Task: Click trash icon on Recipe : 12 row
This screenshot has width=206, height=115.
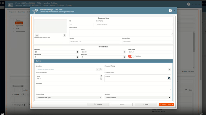Action: pyautogui.click(x=24, y=94)
